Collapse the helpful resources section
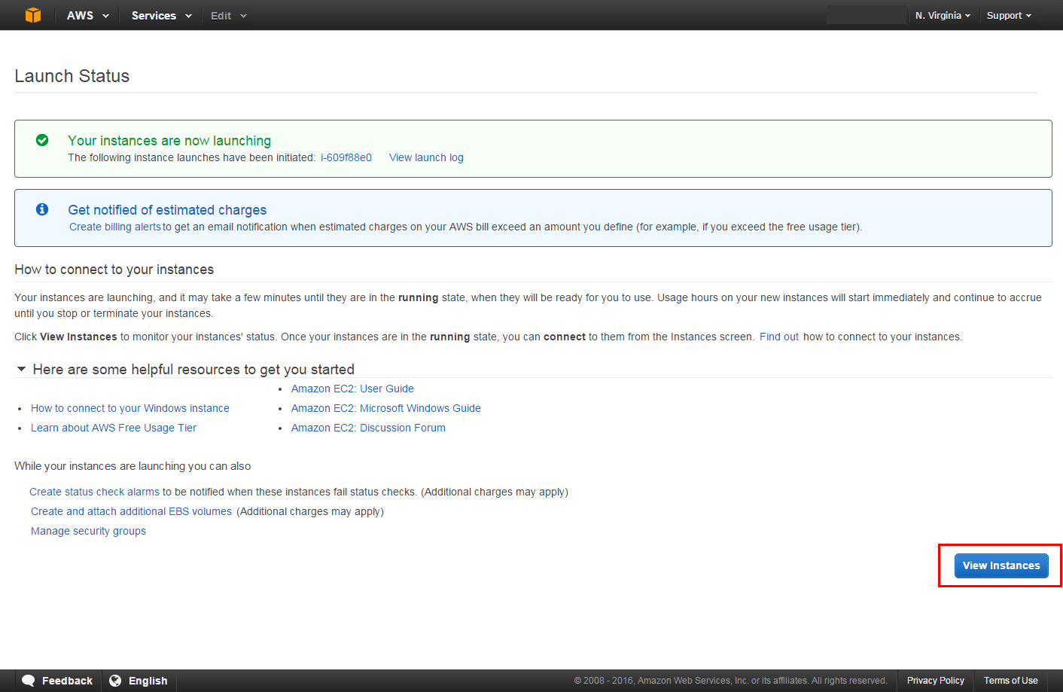Screen dimensions: 1063x692 click(21, 369)
